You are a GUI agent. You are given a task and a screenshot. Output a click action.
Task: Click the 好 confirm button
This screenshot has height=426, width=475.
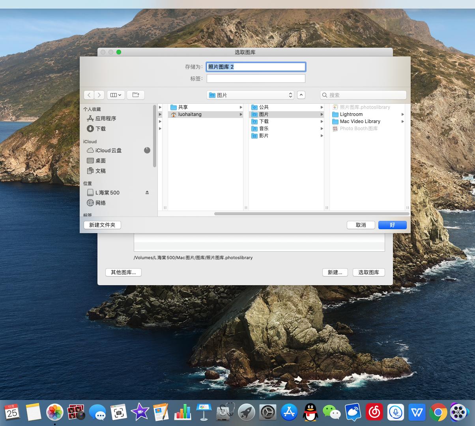[392, 225]
